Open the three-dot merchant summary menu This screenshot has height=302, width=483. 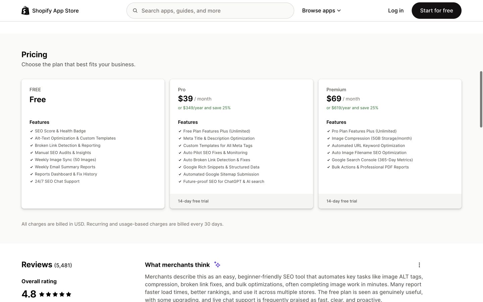click(419, 265)
